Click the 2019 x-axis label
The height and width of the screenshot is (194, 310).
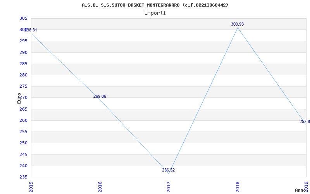click(x=306, y=187)
